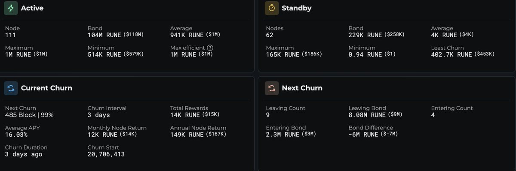Select the Standby panel heading

coord(297,8)
